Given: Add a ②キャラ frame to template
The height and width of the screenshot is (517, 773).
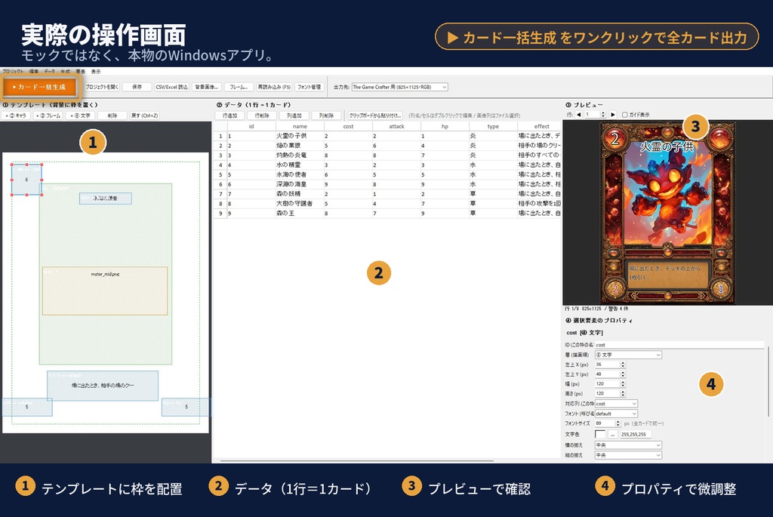Looking at the screenshot, I should (17, 115).
